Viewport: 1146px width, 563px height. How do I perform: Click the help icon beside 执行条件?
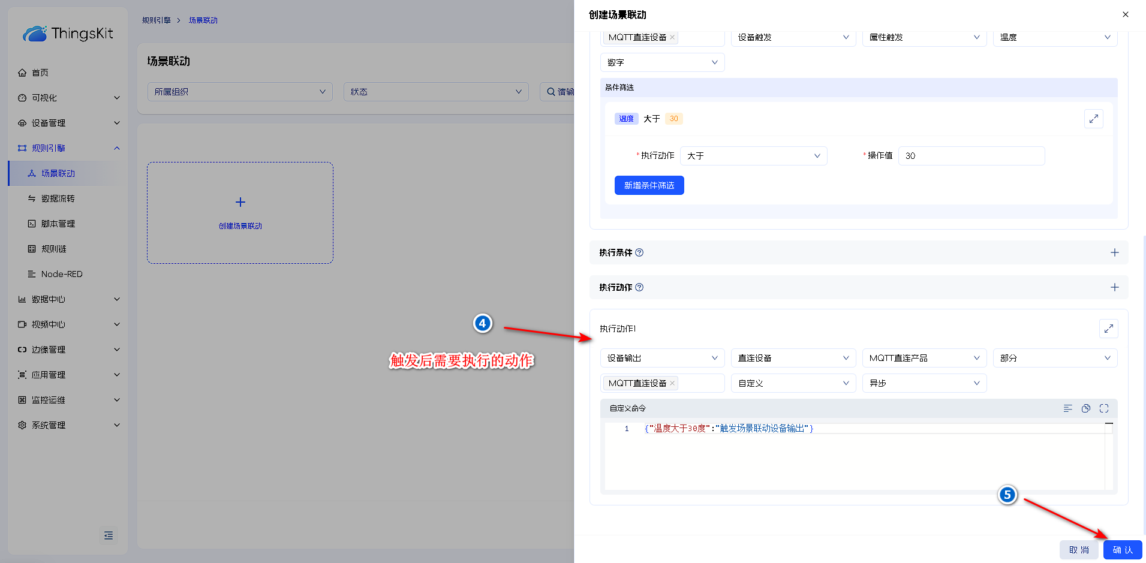tap(639, 252)
